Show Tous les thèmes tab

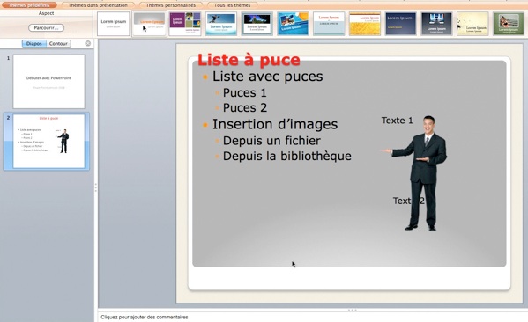[233, 5]
